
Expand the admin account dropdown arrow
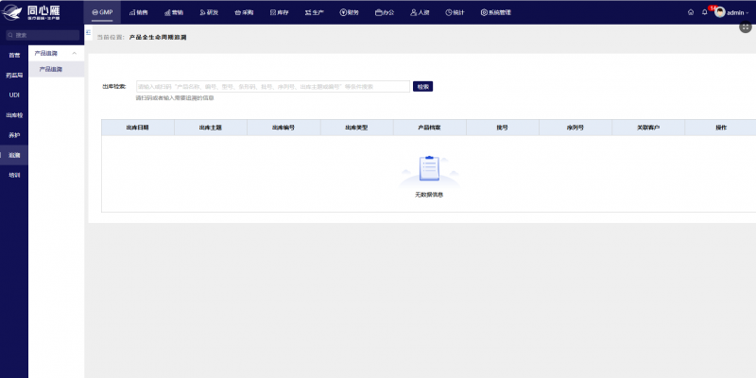(747, 13)
